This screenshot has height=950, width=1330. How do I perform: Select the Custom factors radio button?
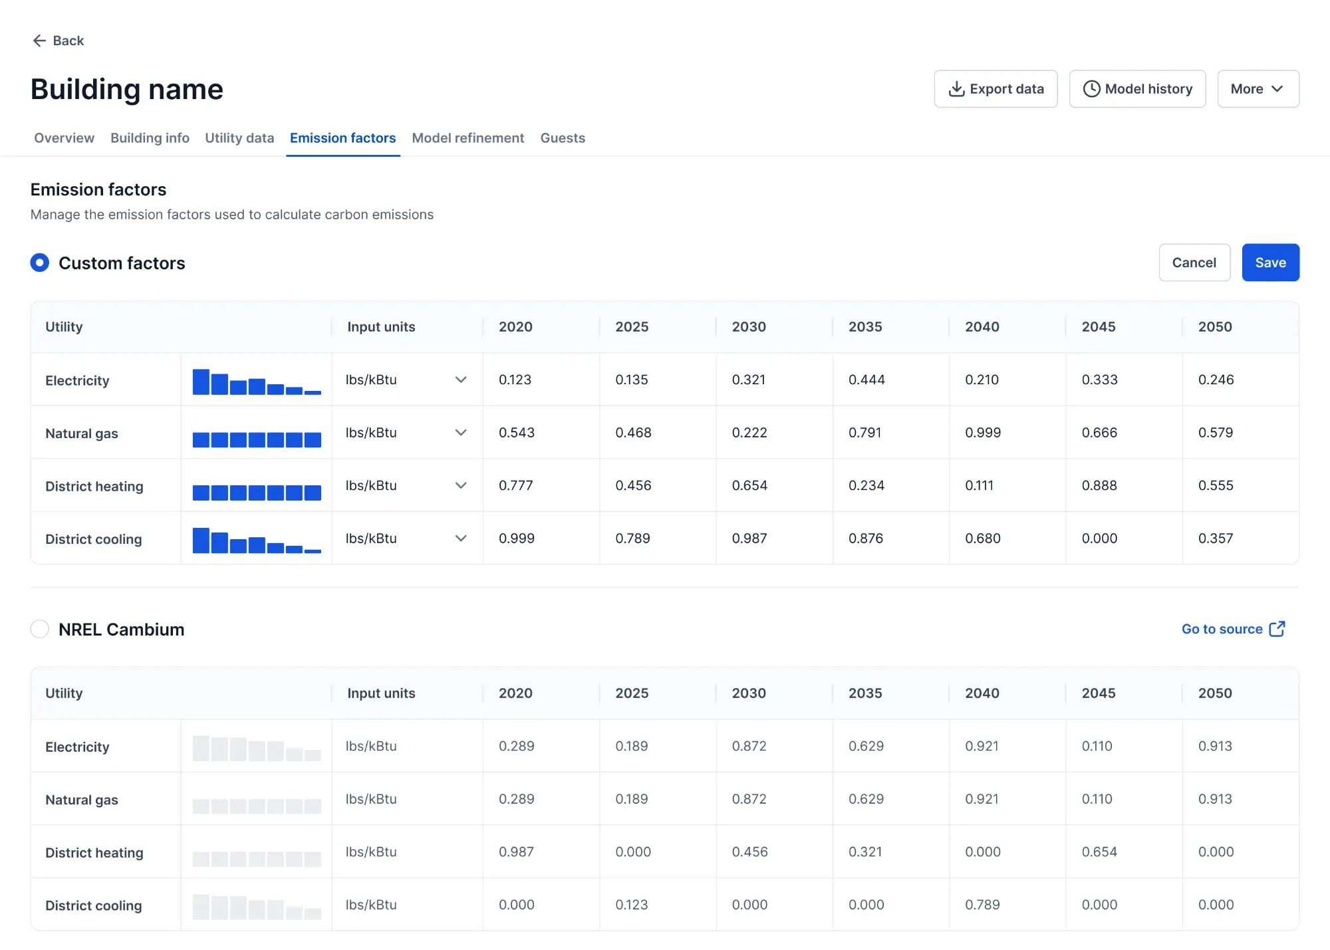(x=40, y=263)
